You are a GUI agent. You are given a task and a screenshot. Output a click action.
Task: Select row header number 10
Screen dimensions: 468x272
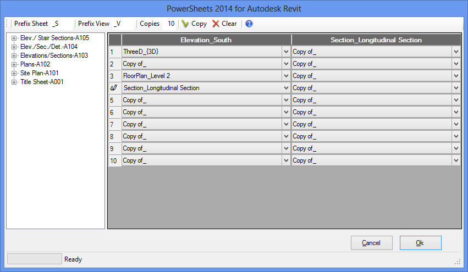pos(114,161)
